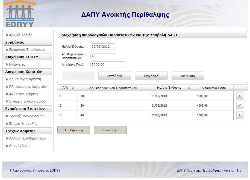This screenshot has width=250, height=180.
Task: Select document number 40 cell in table
Action: point(113,115)
